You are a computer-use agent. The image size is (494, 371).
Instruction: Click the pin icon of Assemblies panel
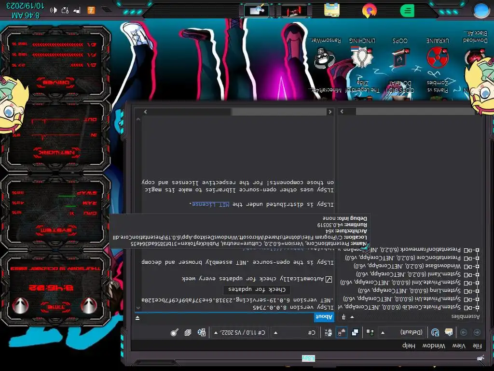point(343,317)
